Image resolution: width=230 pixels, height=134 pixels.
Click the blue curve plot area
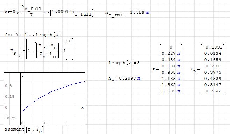(x=44, y=99)
